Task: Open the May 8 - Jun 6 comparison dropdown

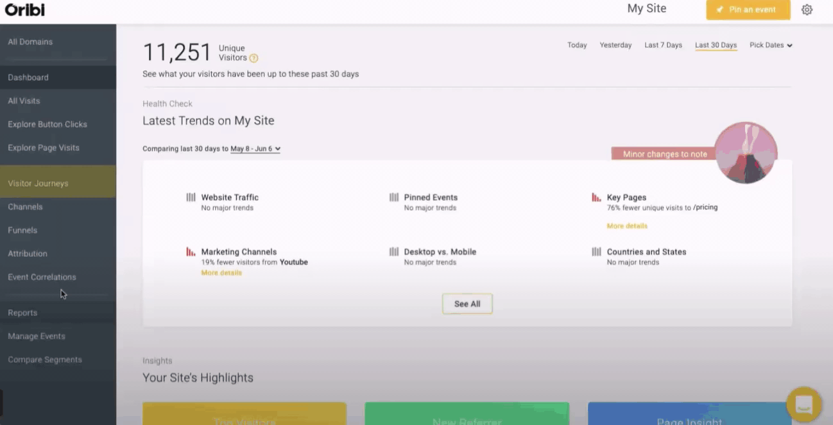Action: point(255,149)
